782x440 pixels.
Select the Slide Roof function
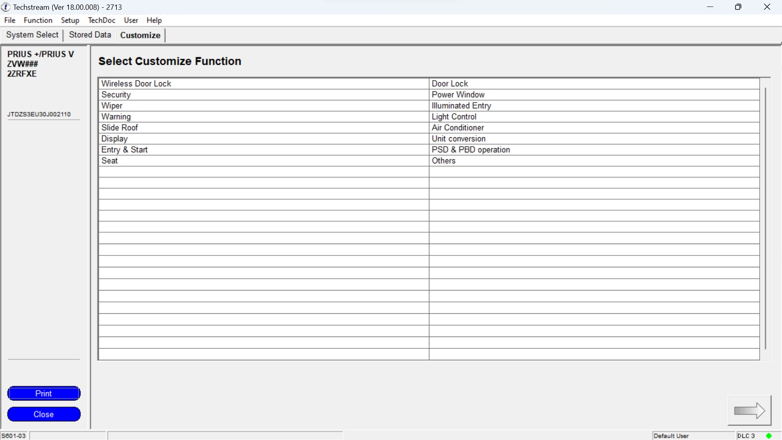[x=119, y=128]
